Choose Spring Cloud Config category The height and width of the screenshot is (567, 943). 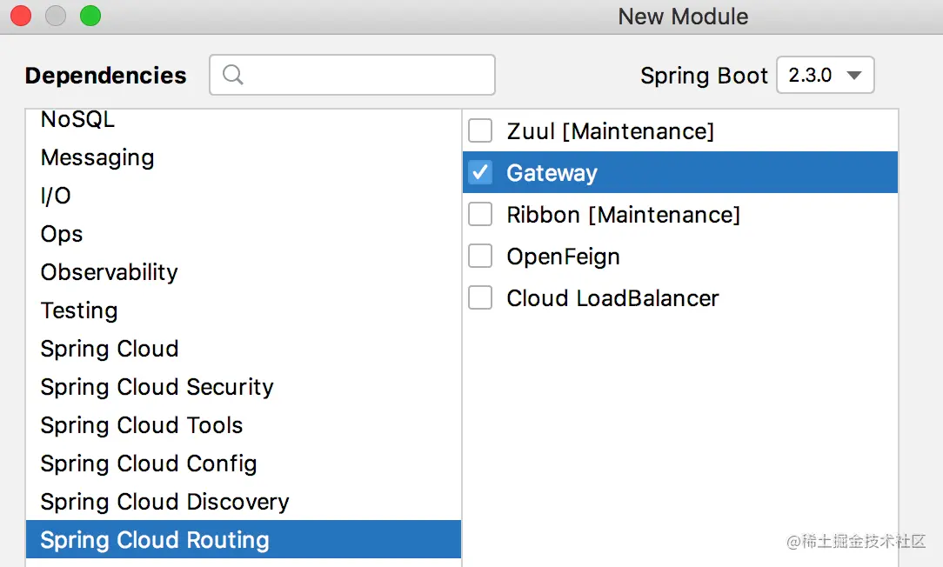coord(149,464)
